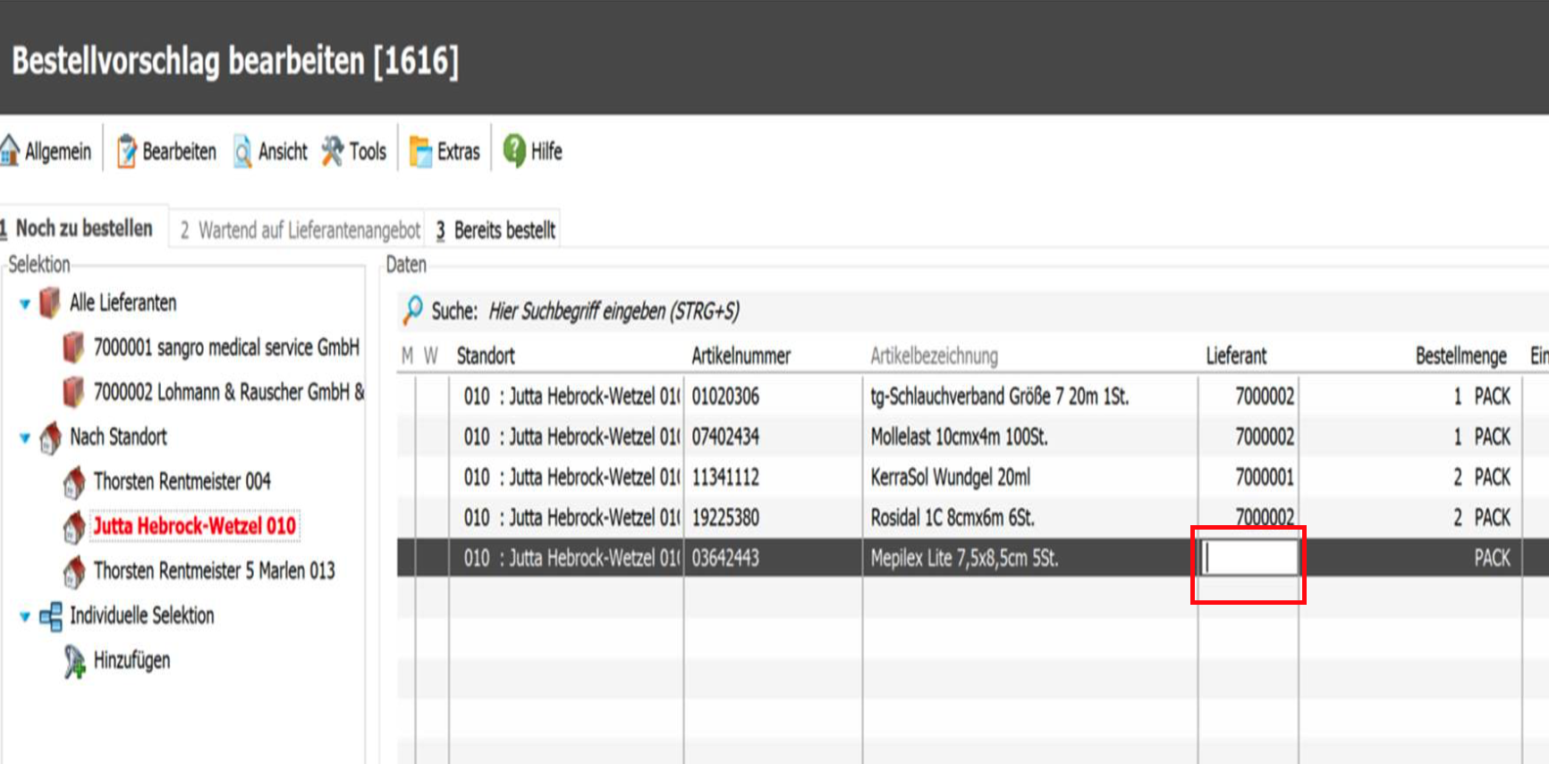
Task: Collapse the Alle Lieferanten tree node
Action: (25, 304)
